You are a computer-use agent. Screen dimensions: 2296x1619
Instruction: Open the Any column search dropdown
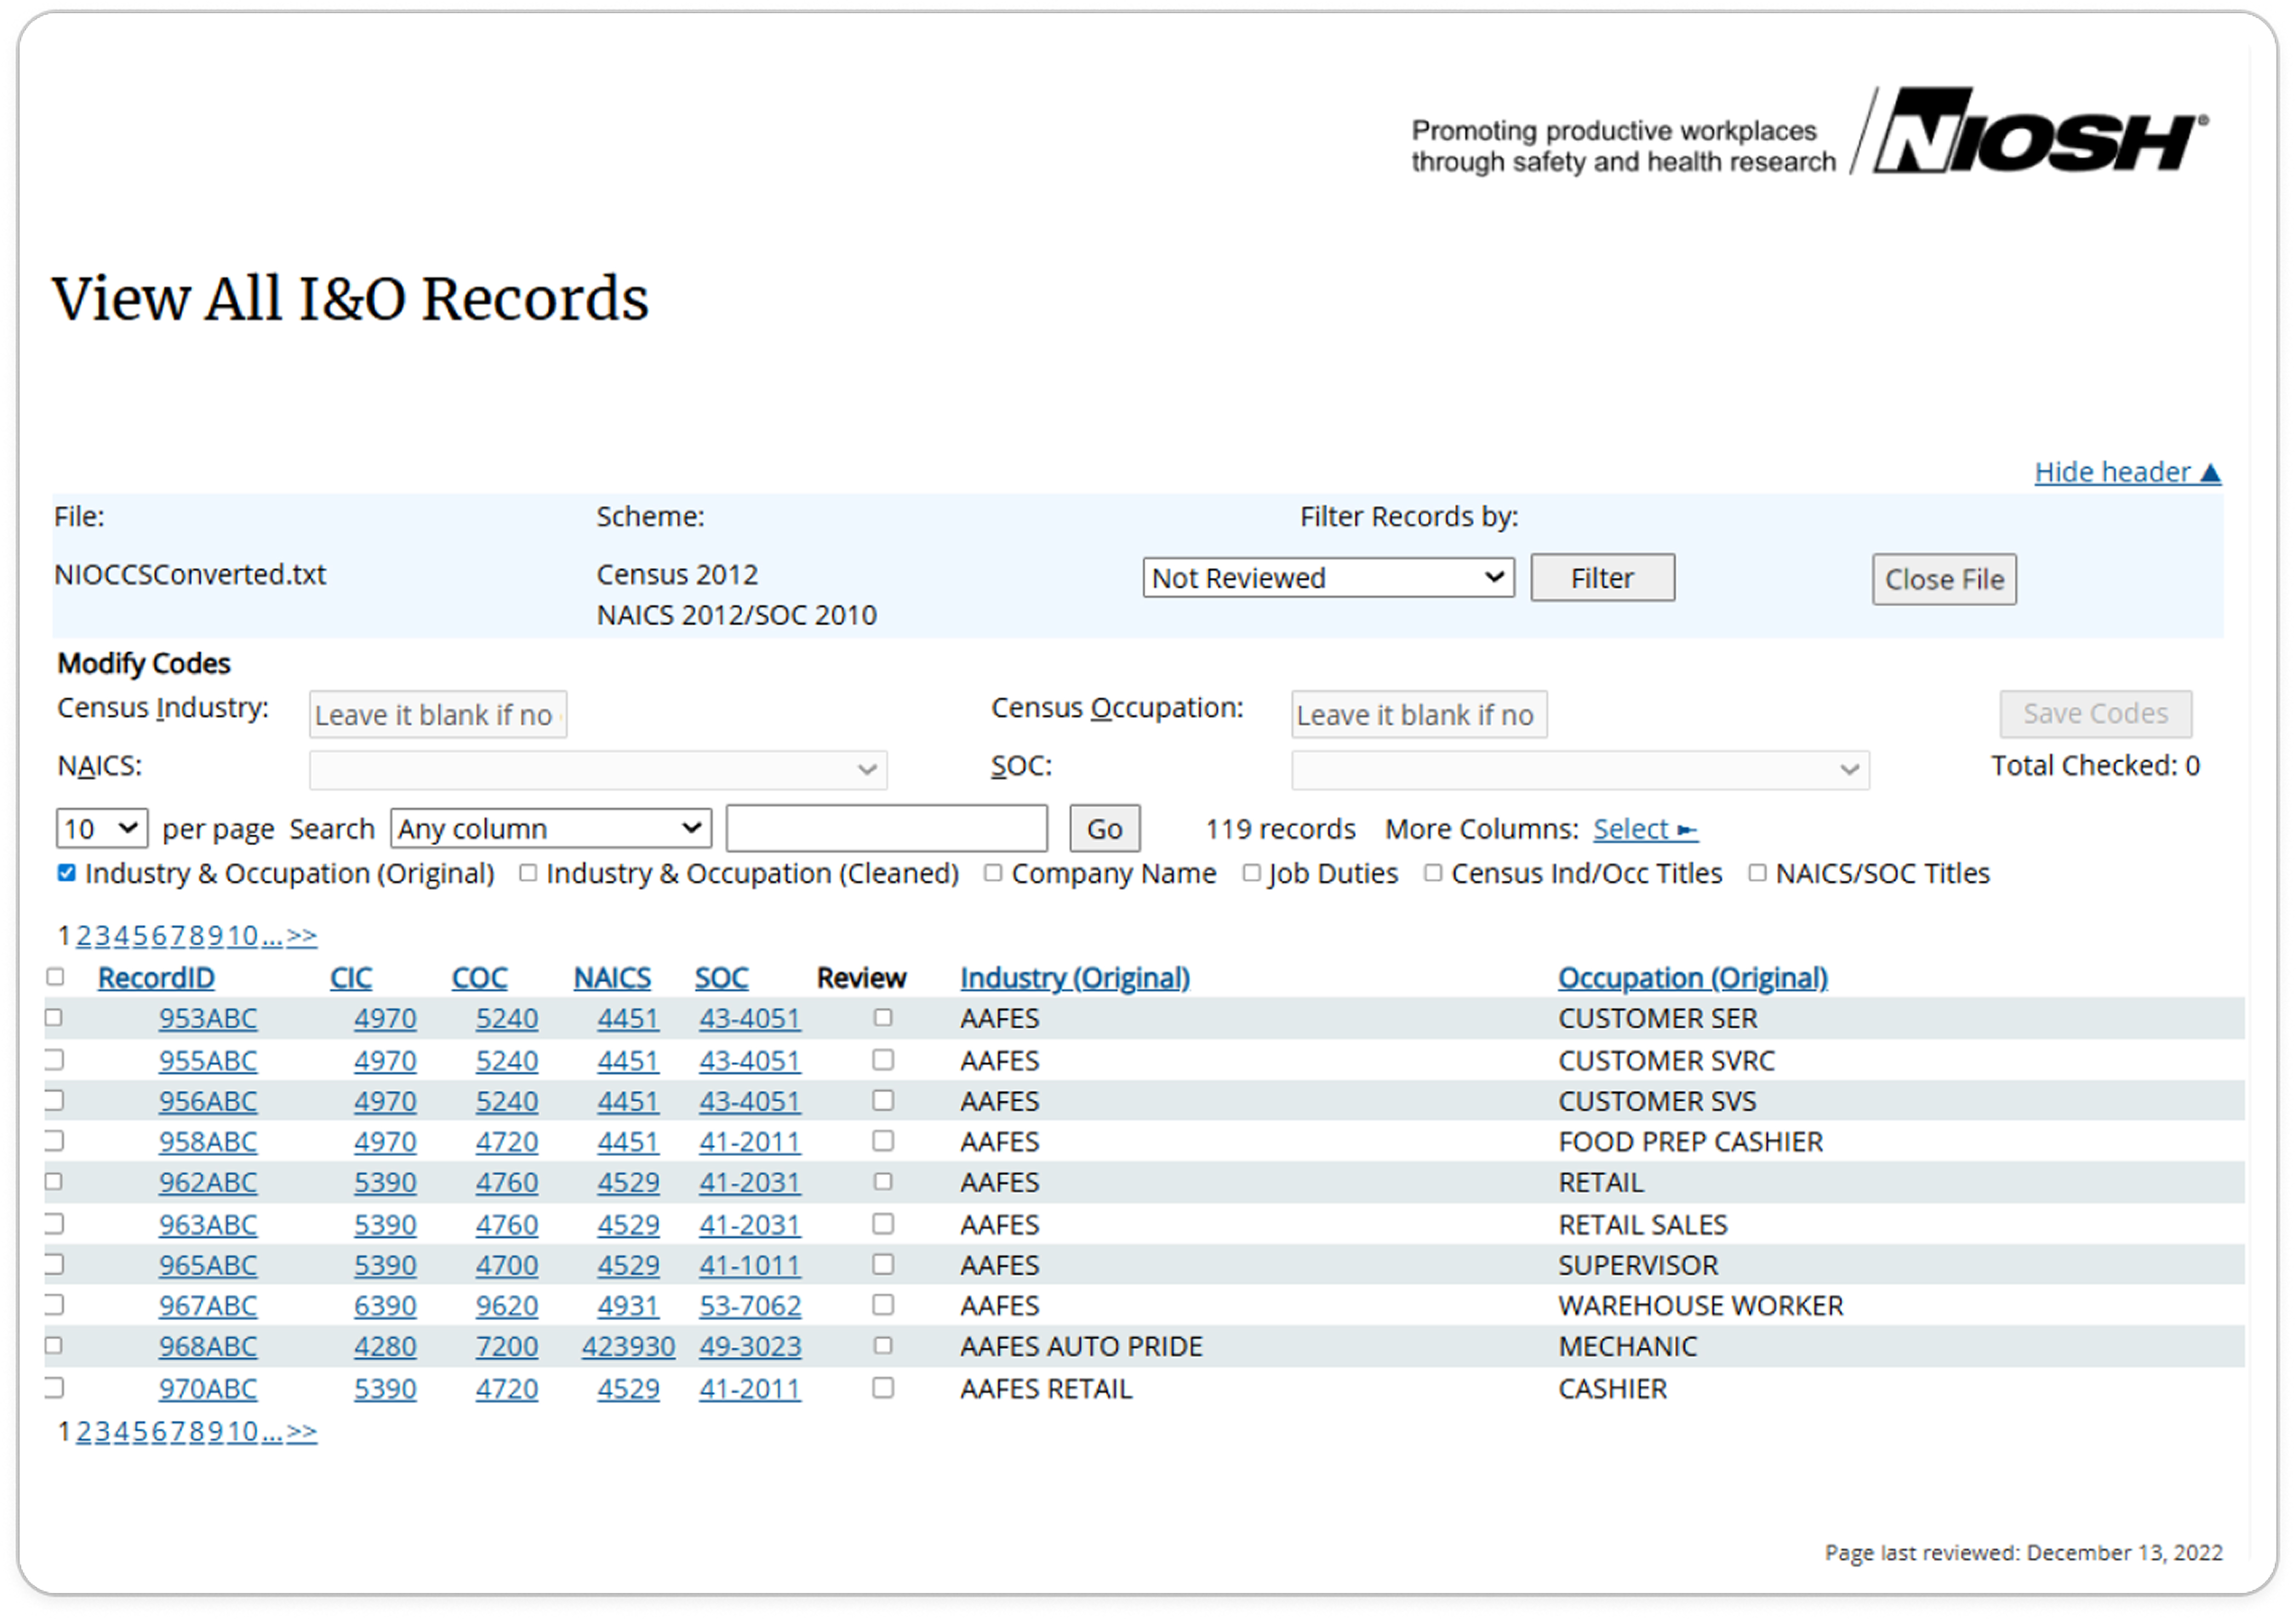(551, 829)
